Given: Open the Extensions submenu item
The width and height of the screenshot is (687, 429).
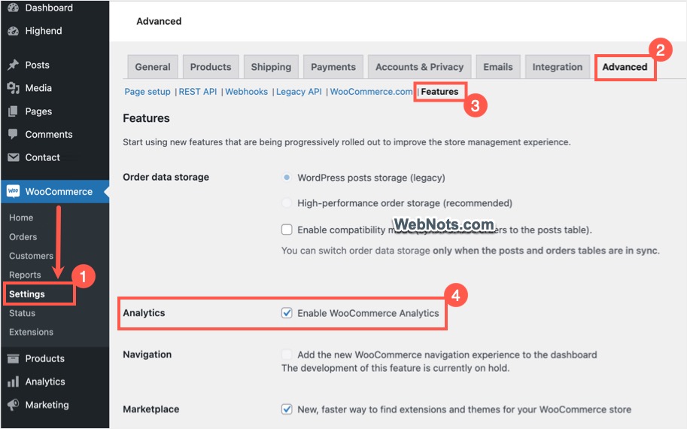Looking at the screenshot, I should pos(31,332).
